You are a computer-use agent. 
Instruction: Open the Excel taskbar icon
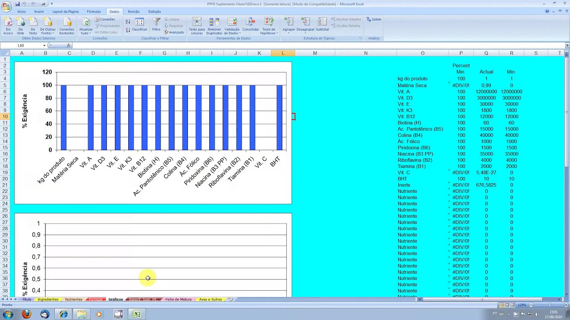tap(137, 314)
